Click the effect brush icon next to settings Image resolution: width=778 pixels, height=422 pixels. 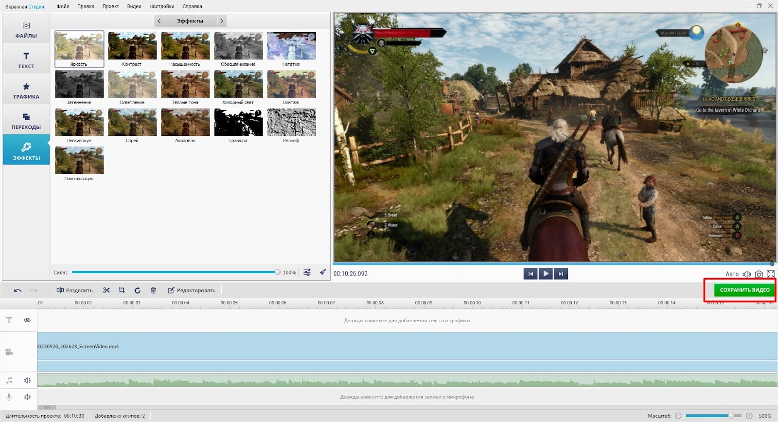[322, 272]
